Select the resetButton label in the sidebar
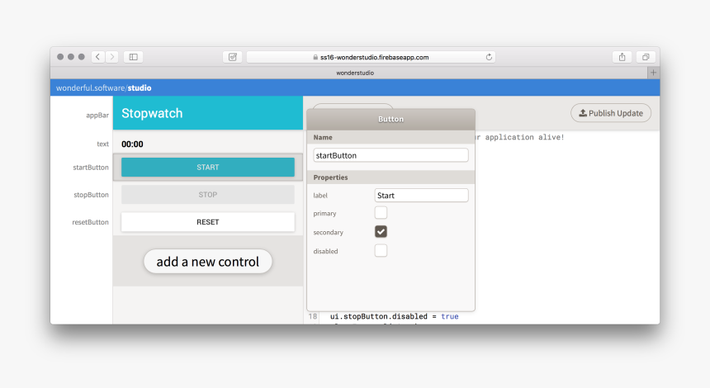The image size is (710, 388). click(x=90, y=222)
